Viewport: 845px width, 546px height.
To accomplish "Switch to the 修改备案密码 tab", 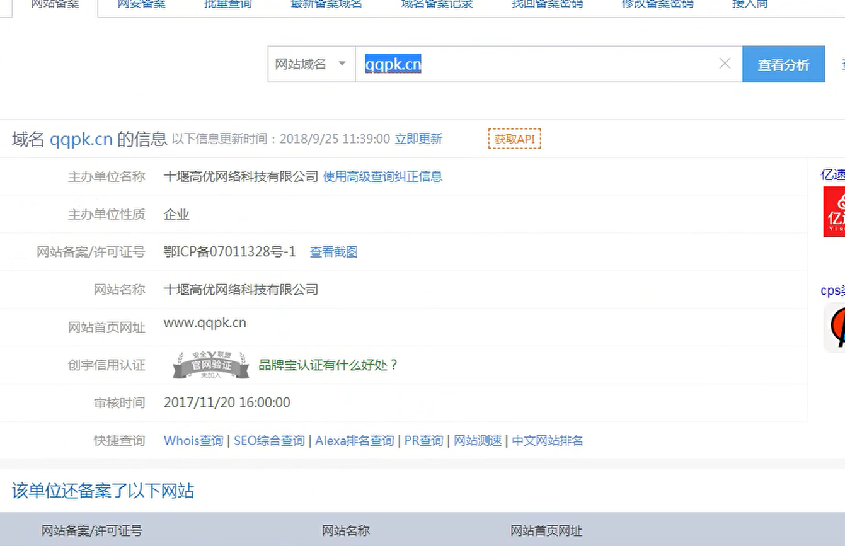I will [x=657, y=4].
